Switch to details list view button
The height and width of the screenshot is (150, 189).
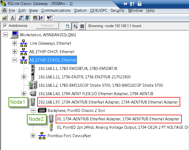82,26
